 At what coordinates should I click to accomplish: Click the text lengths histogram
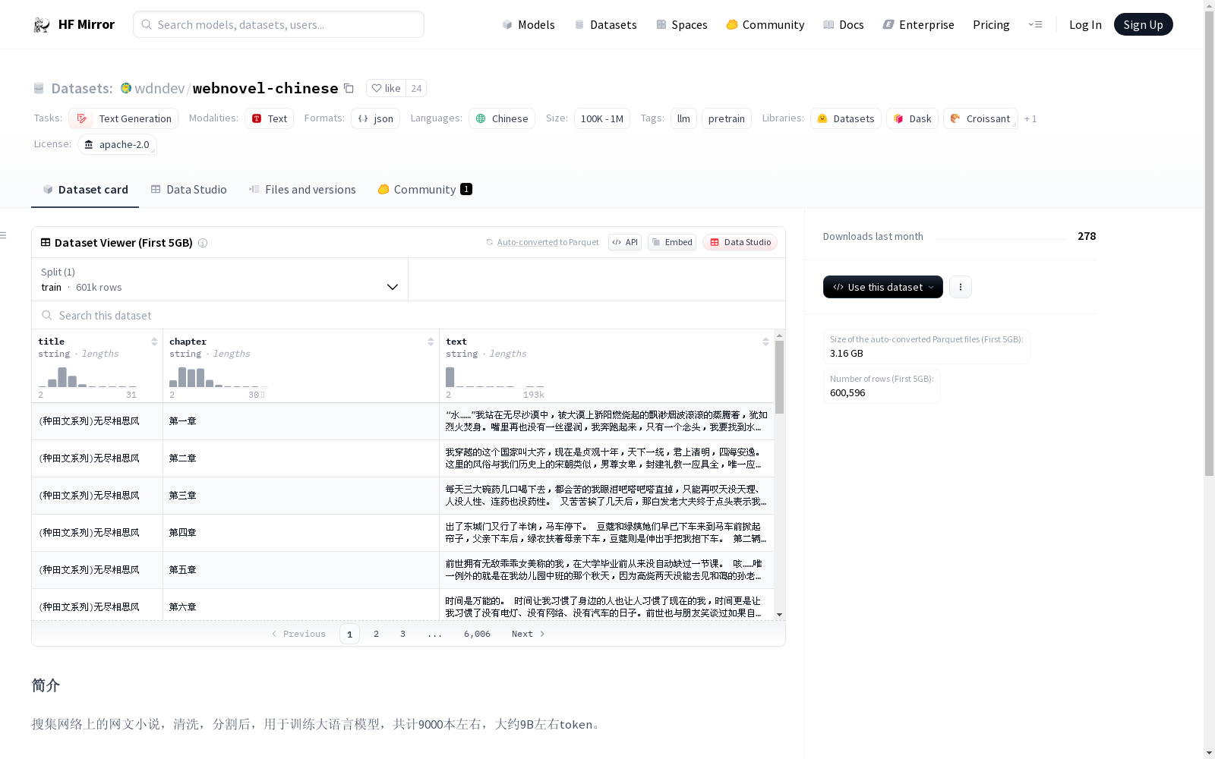[x=494, y=376]
